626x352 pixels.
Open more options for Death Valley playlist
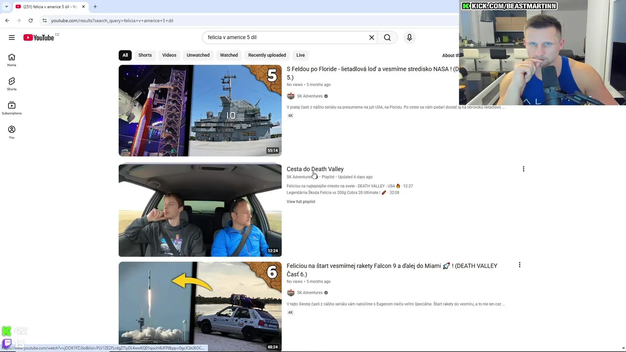[x=523, y=169]
